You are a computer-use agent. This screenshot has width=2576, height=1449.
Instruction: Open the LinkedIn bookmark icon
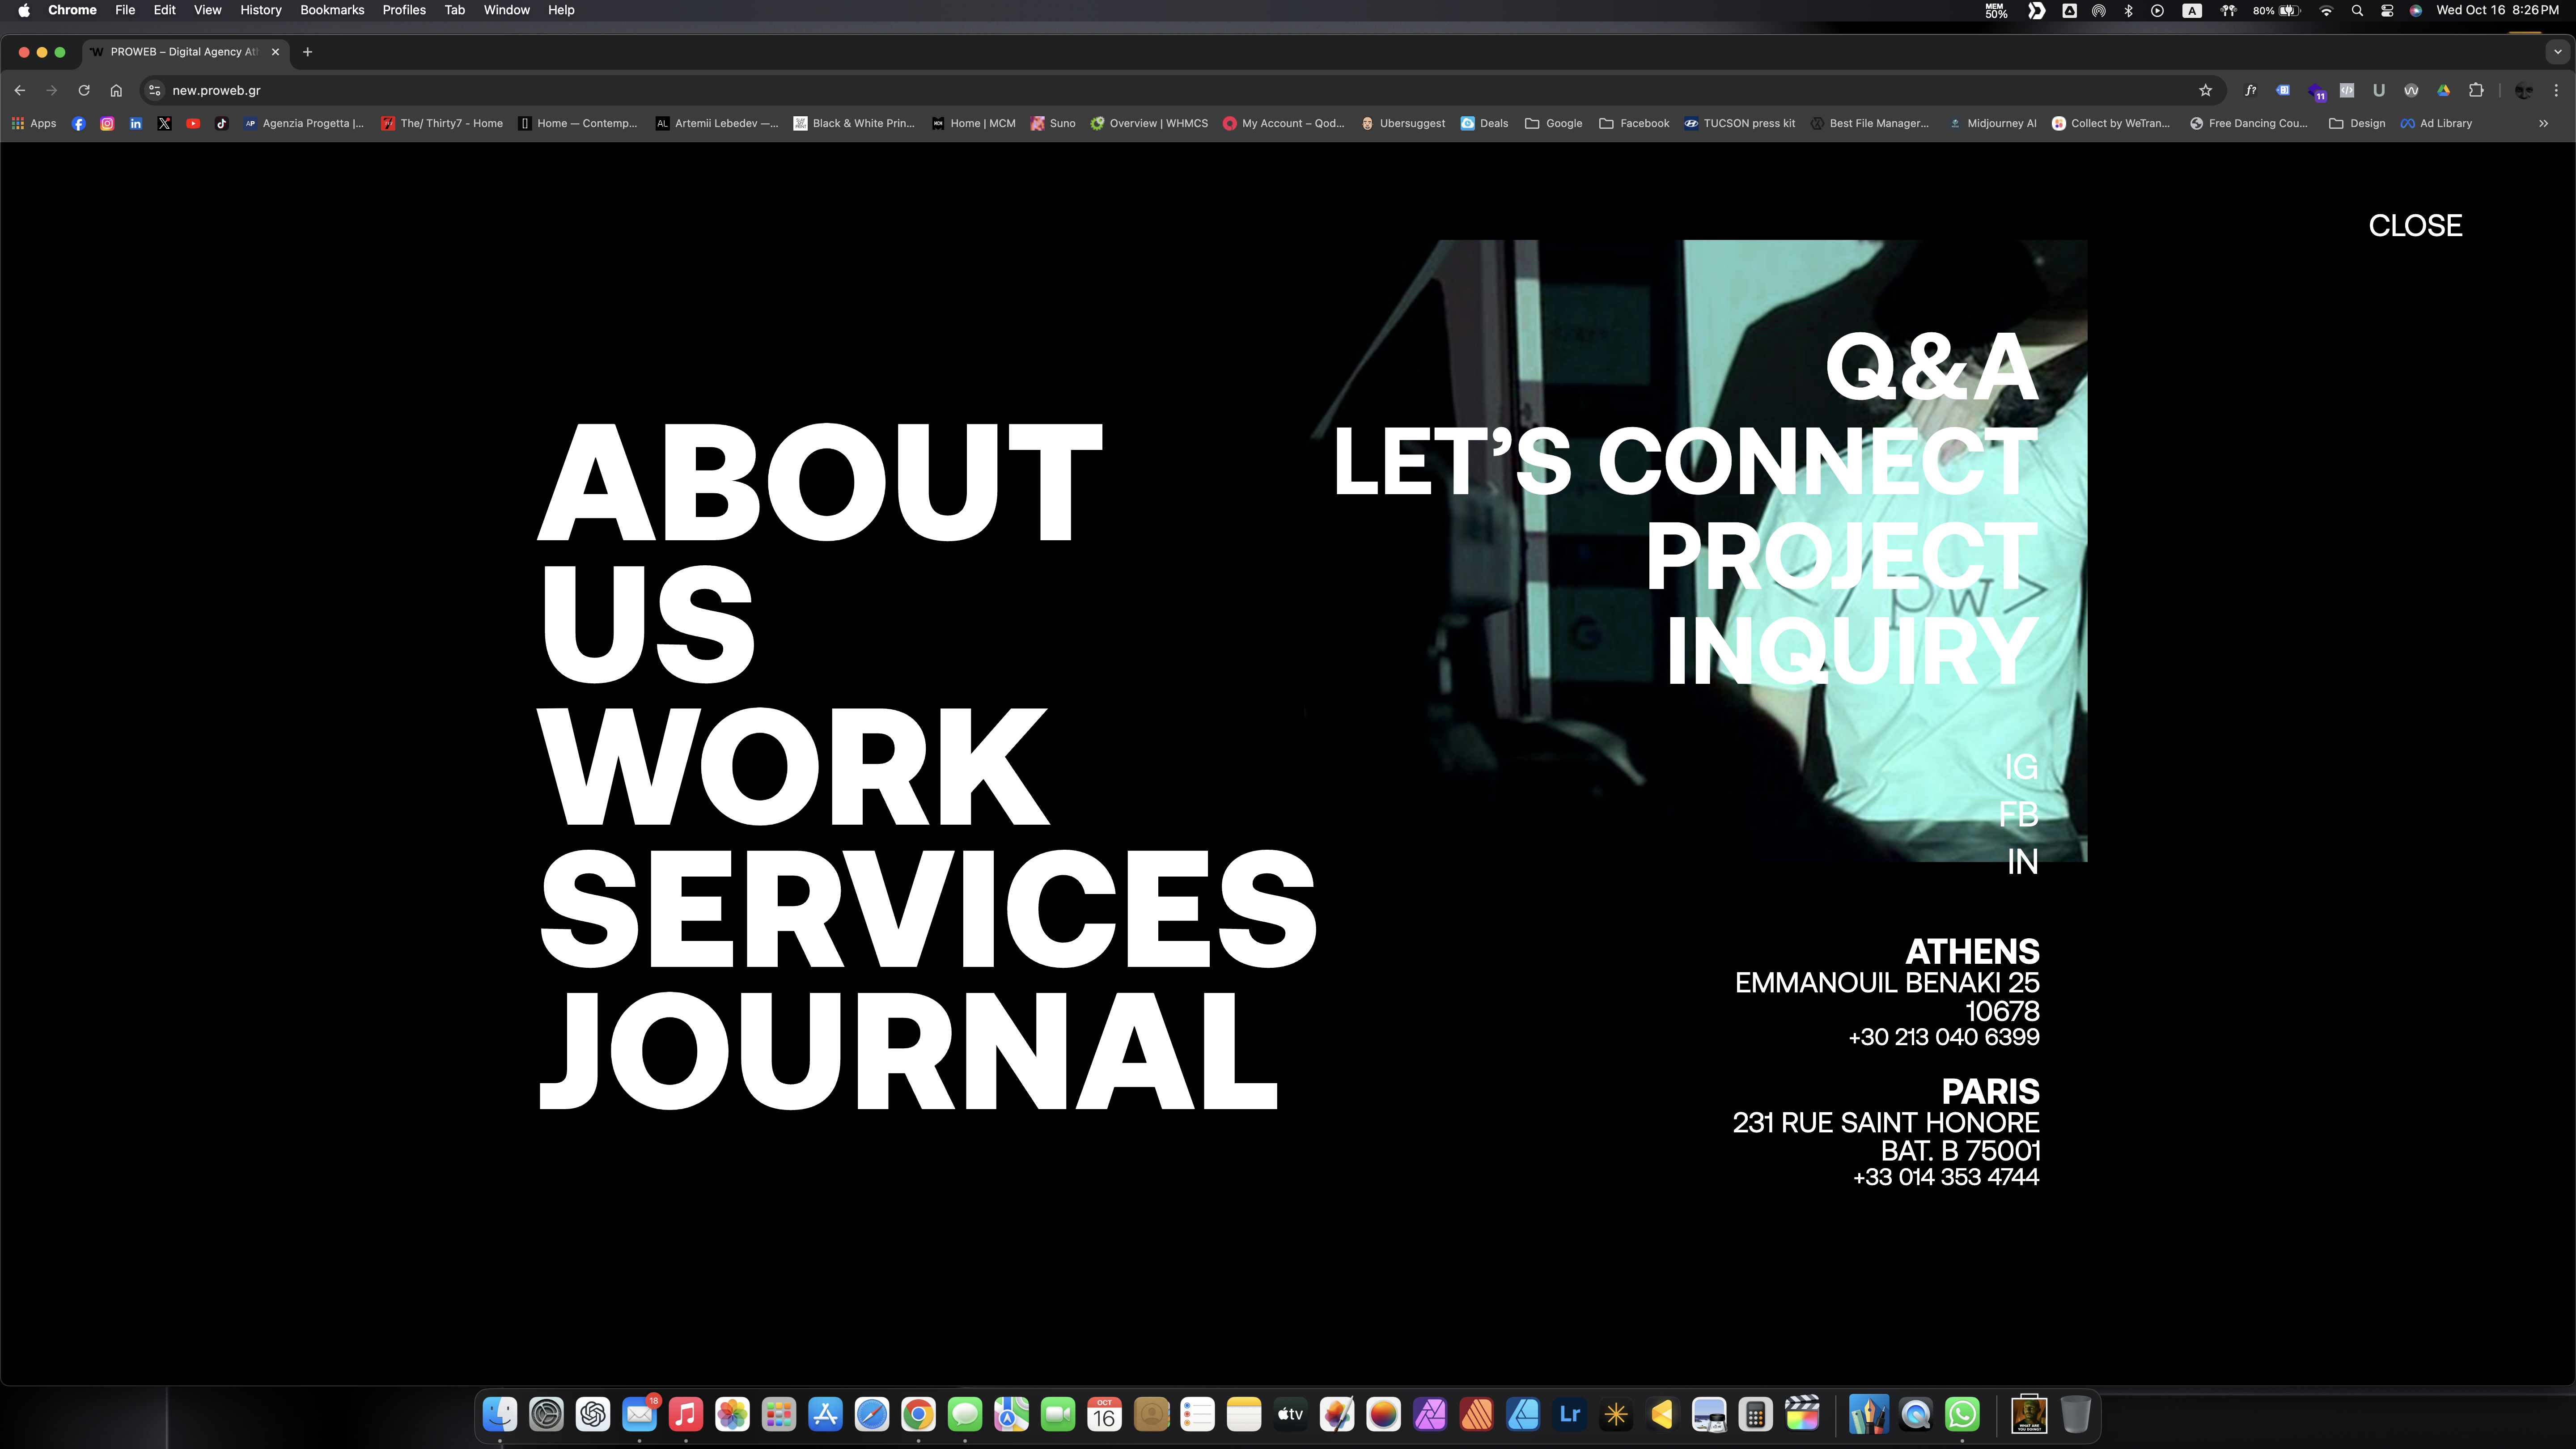[135, 123]
